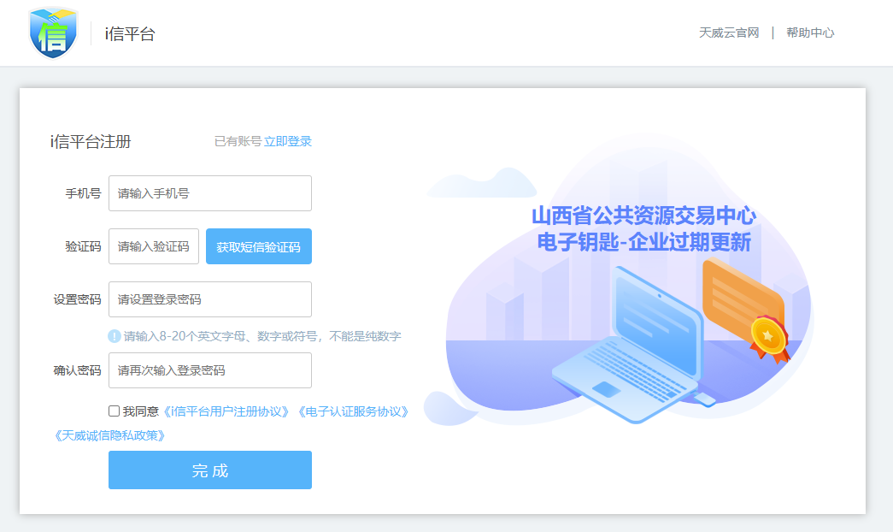Click the i信平台注册 form heading

coord(91,142)
